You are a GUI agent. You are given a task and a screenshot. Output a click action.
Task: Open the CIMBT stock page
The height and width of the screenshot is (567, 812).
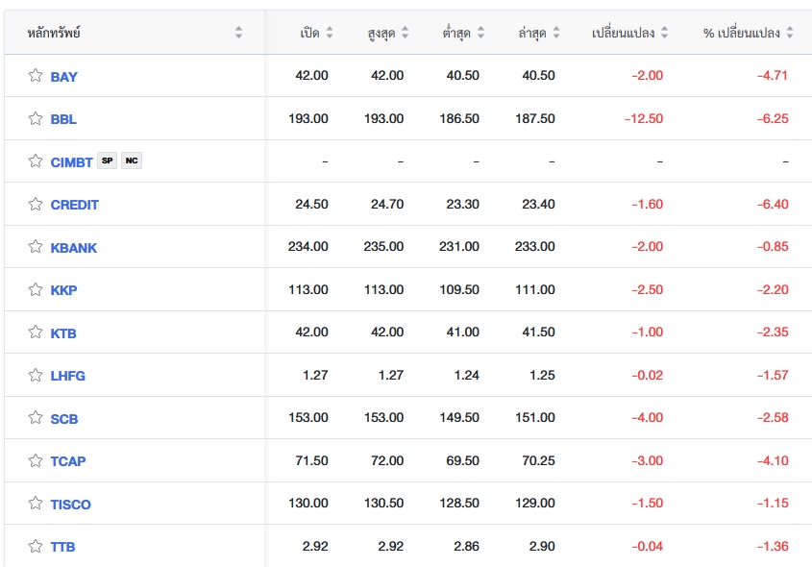point(71,162)
